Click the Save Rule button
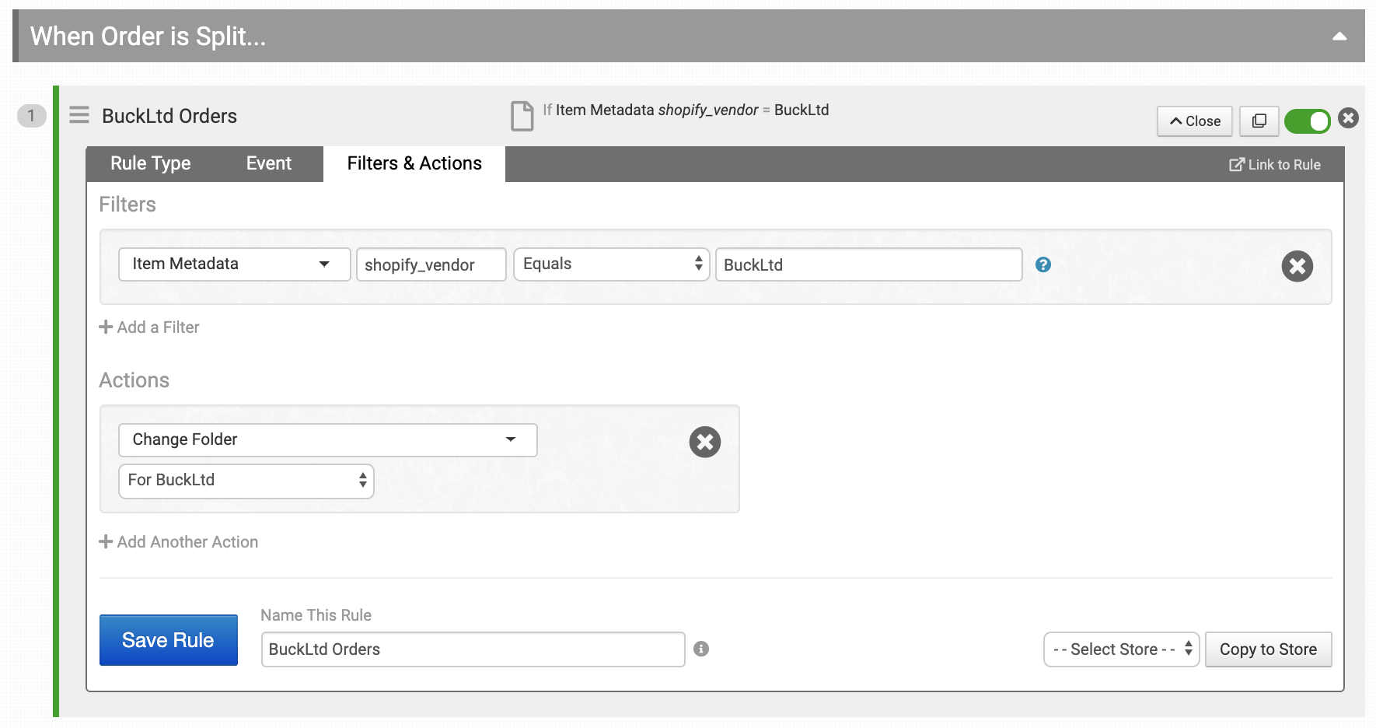1376x728 pixels. click(x=169, y=640)
